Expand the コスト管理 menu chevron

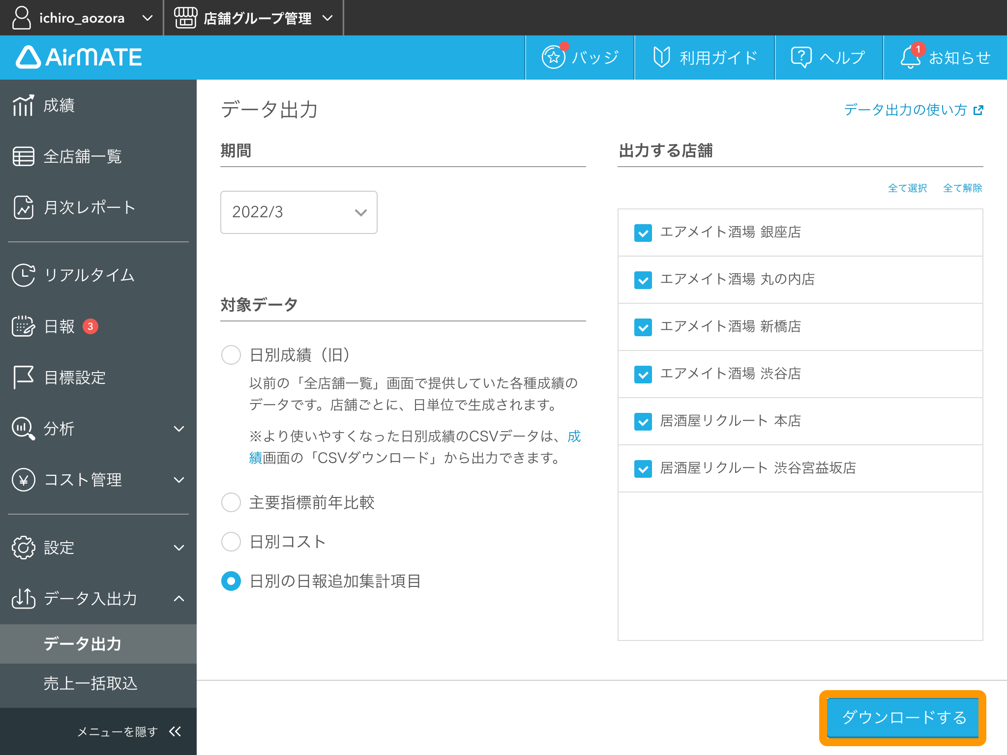(179, 480)
